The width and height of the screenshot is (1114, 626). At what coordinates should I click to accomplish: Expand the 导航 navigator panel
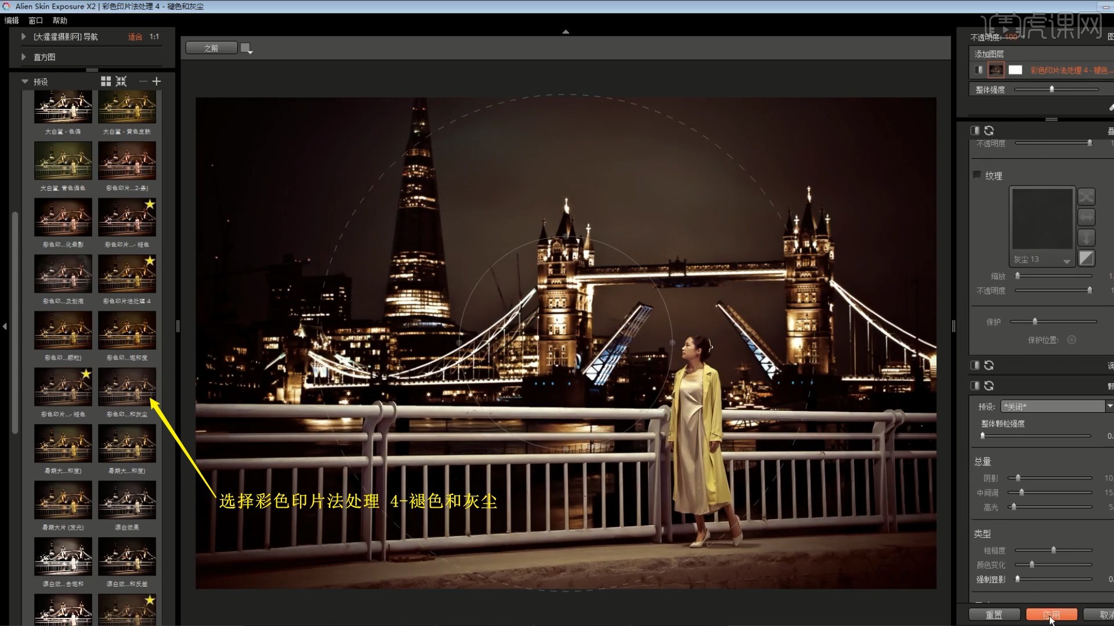tap(24, 37)
